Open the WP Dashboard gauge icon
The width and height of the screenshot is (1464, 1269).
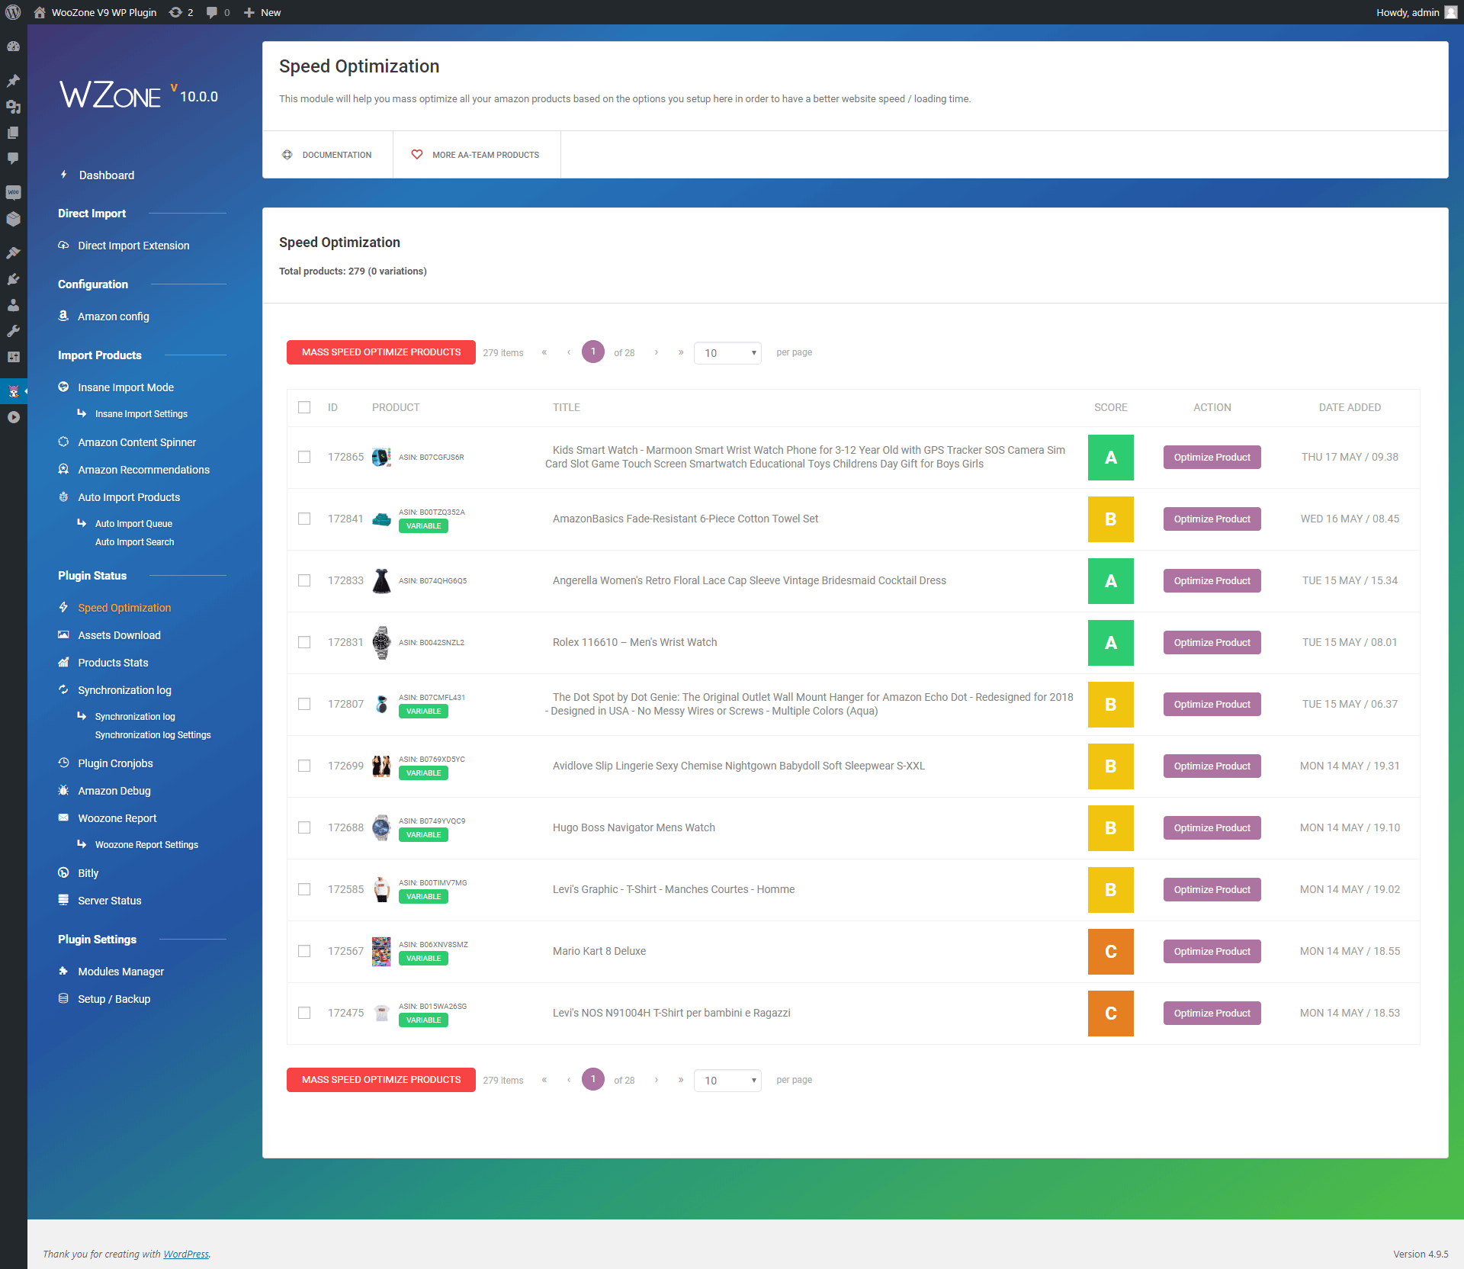(x=13, y=47)
